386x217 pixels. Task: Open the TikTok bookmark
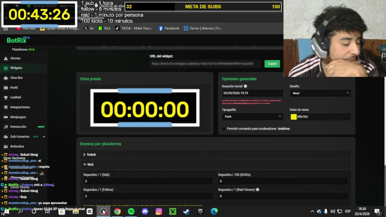(134, 28)
